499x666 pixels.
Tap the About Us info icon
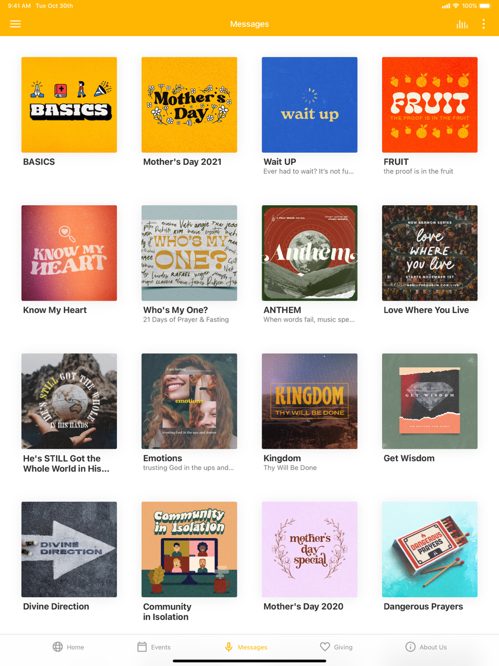point(410,647)
